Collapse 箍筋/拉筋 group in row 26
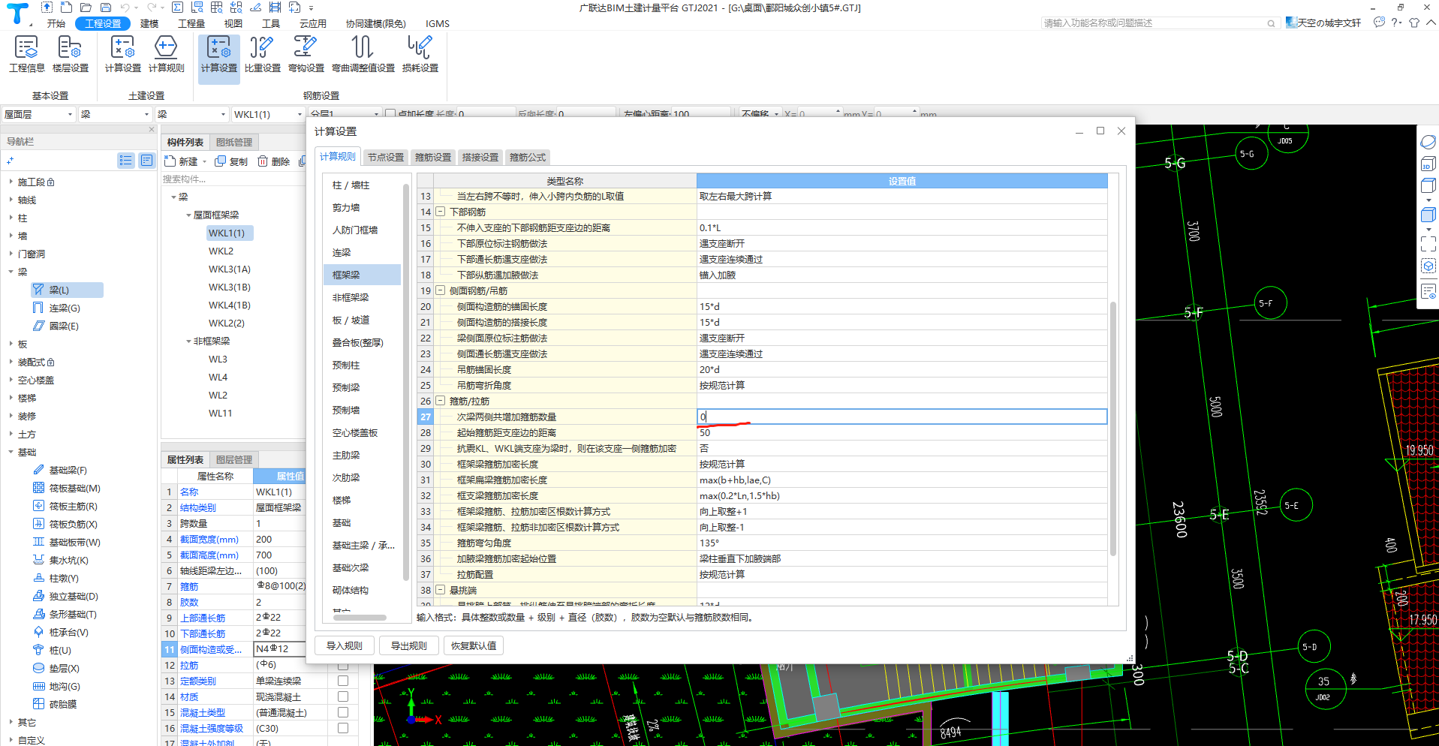 [x=441, y=401]
